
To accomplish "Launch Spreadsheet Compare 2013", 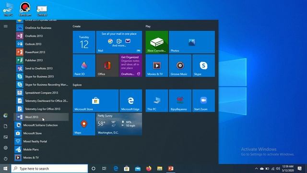I will (x=41, y=93).
